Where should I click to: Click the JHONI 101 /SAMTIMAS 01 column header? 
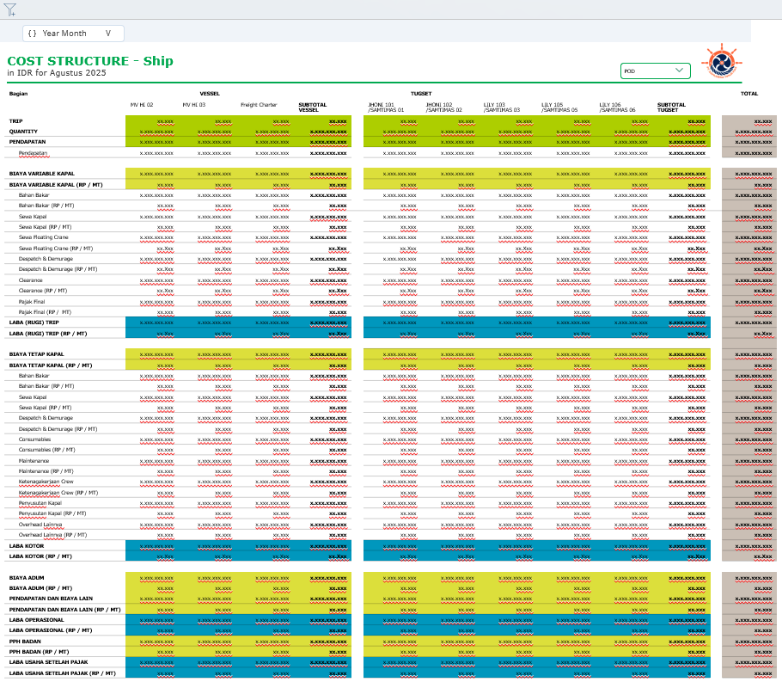coord(386,108)
